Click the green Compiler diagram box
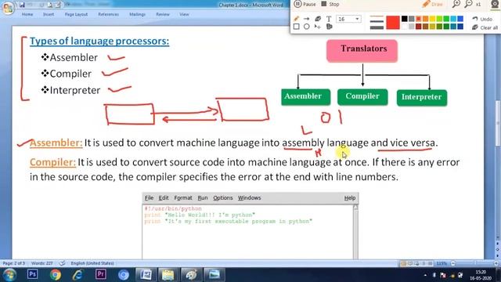The image size is (501, 282). [362, 97]
